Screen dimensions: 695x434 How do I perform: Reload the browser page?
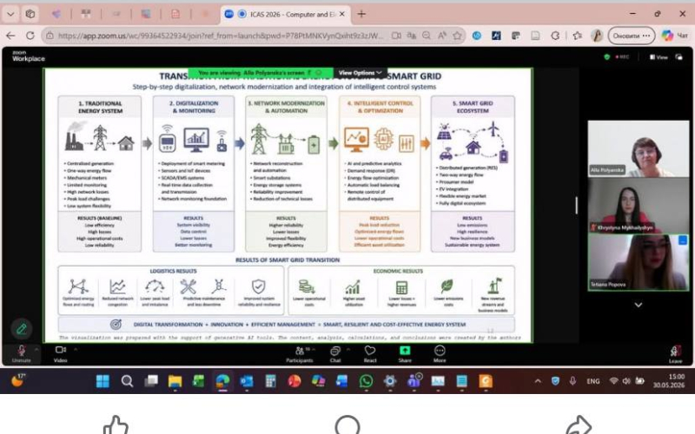point(30,36)
